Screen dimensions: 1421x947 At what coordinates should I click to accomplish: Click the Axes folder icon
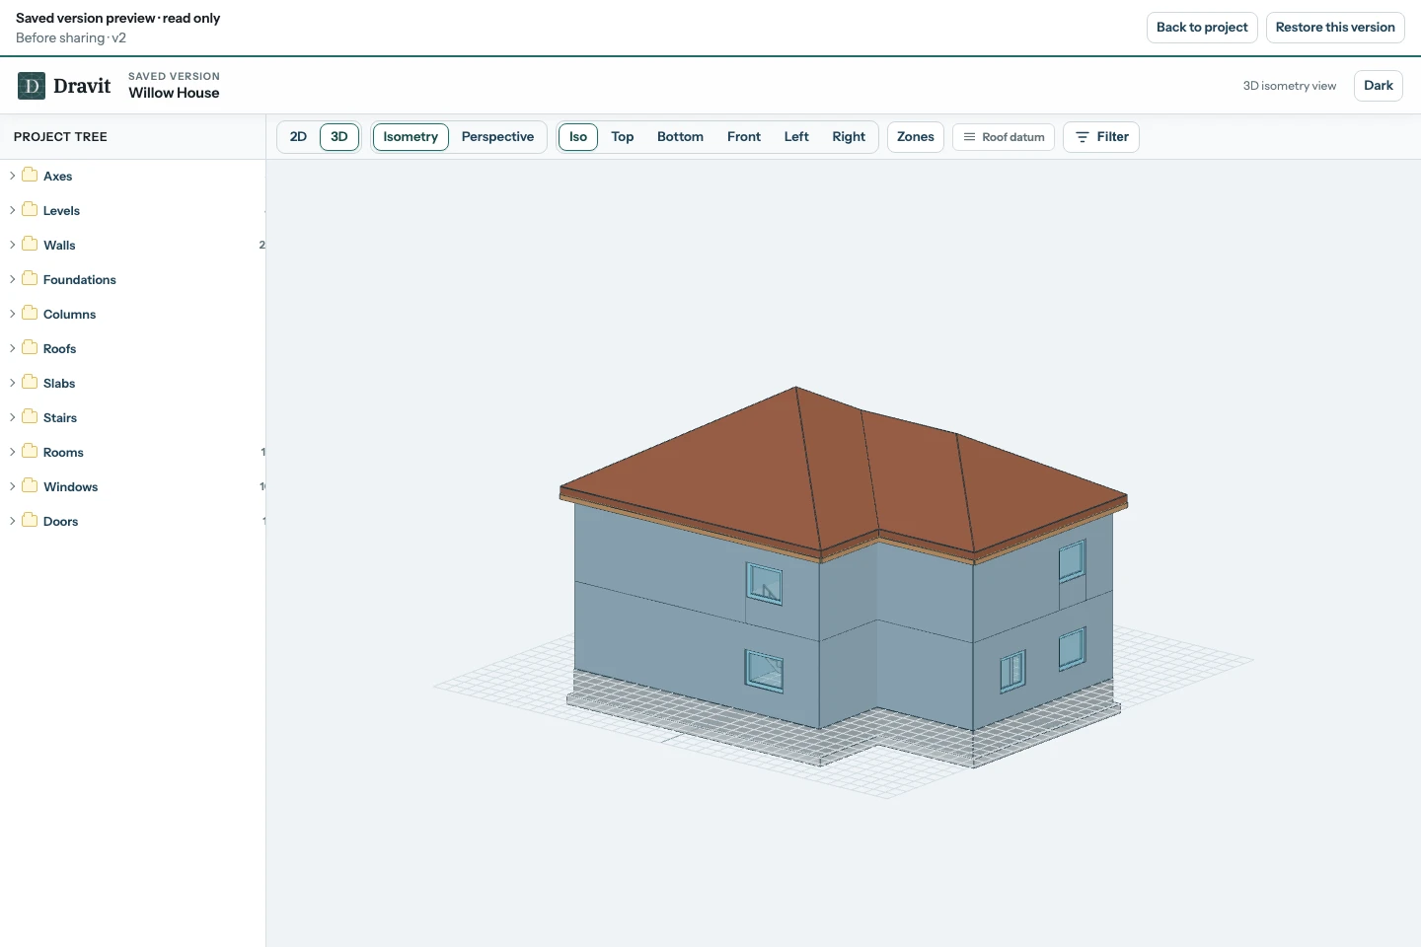[x=30, y=176]
